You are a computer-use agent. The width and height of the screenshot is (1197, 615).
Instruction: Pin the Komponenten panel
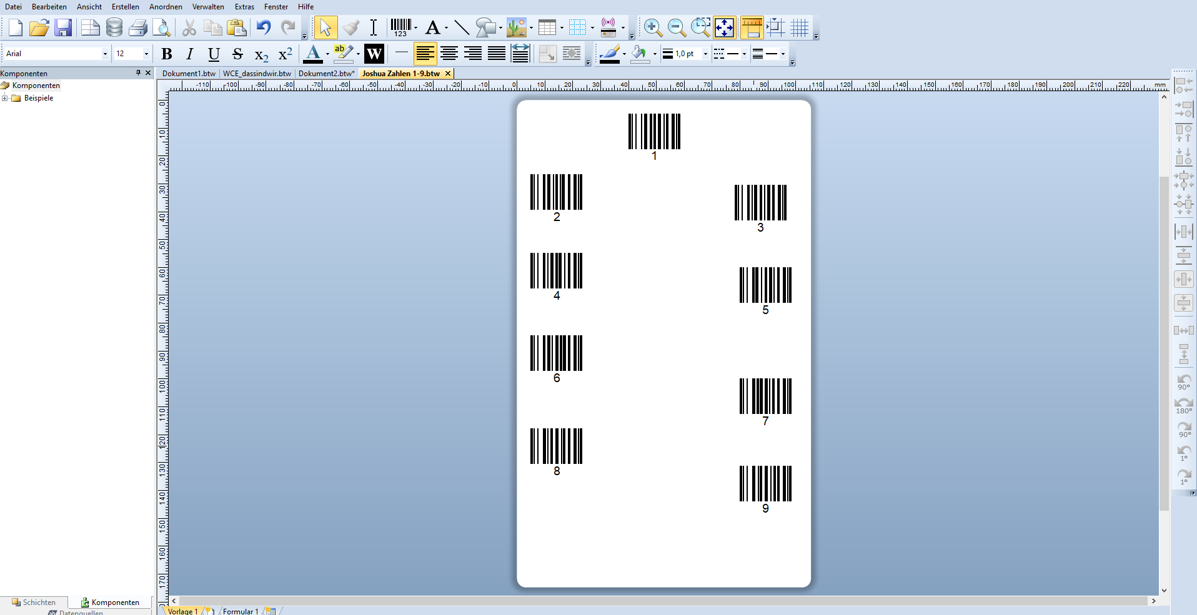(138, 73)
